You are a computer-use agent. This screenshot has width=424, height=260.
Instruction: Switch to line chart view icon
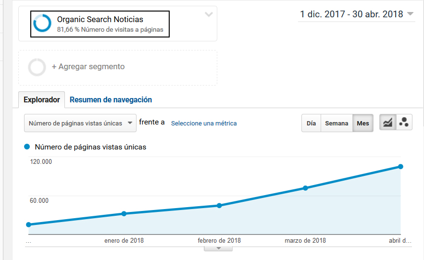(x=387, y=123)
